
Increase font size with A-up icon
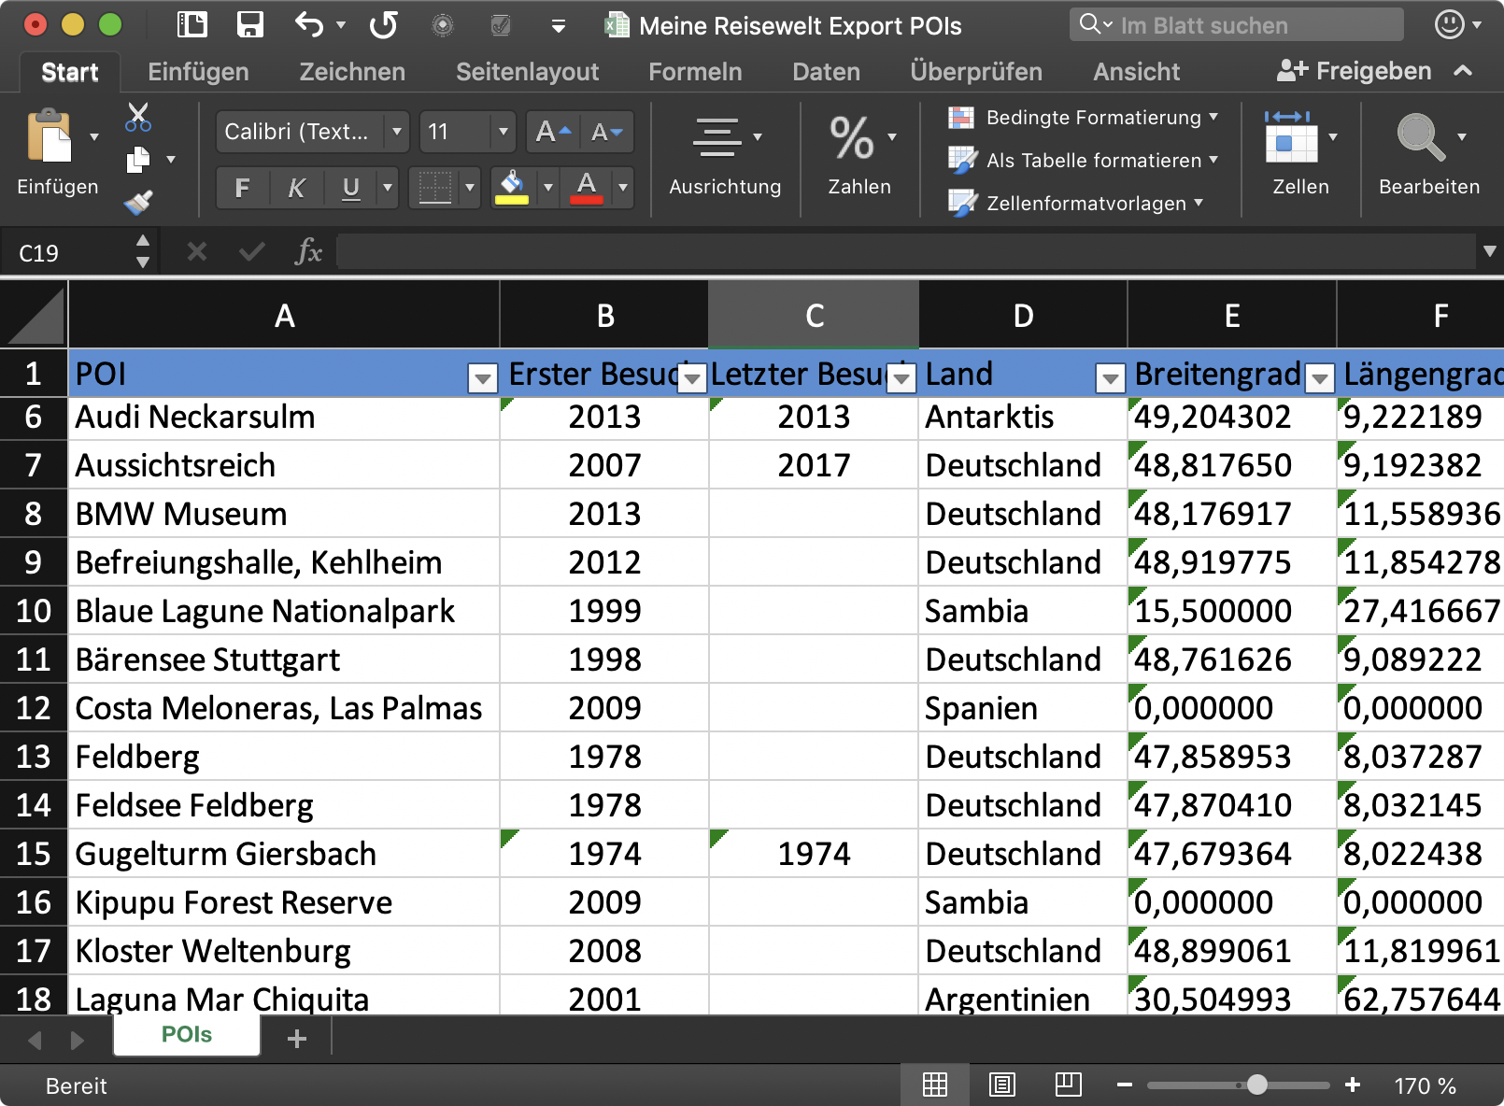552,132
